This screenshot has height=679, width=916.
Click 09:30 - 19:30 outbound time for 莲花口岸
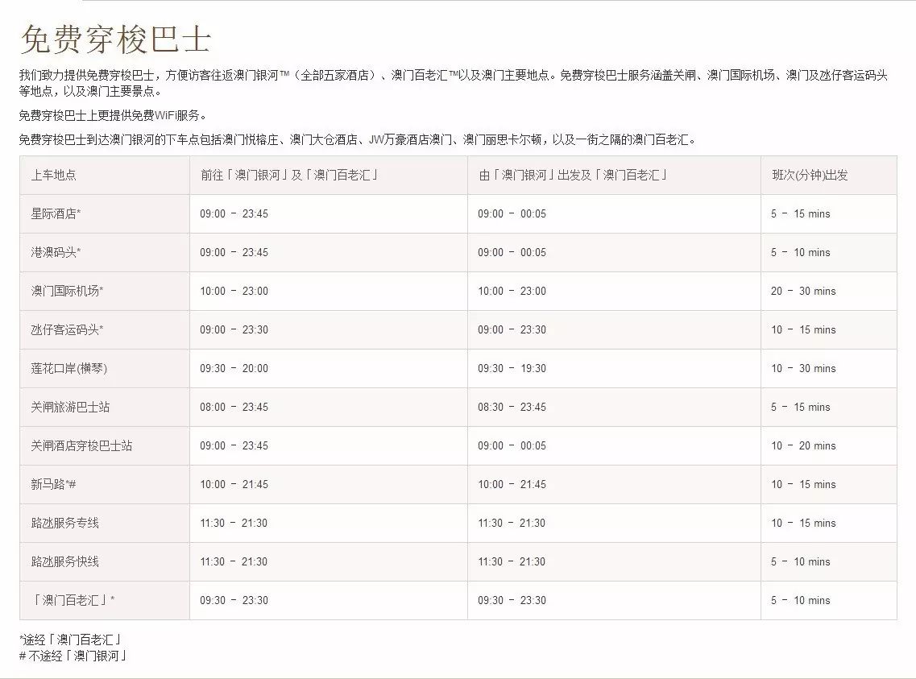coord(512,368)
